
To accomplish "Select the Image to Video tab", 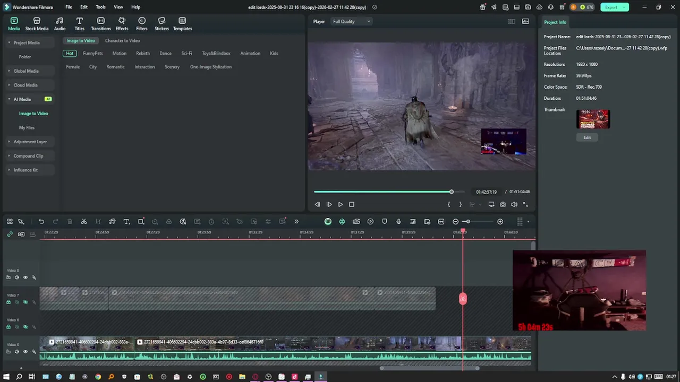I will tap(81, 40).
